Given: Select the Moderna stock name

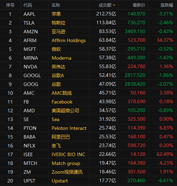Looking at the screenshot, I should pyautogui.click(x=61, y=58).
